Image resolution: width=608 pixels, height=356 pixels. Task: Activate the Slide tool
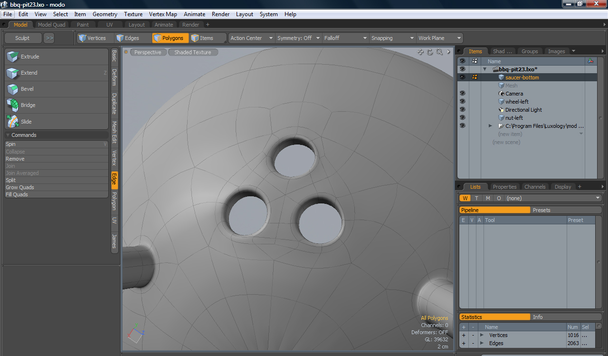pos(57,122)
